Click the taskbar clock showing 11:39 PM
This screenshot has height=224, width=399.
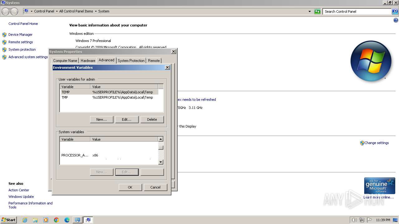pyautogui.click(x=383, y=220)
